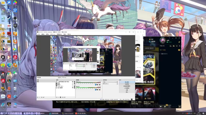Toggle visibility of the 图像 2 source
206x115 pixels.
73,85
